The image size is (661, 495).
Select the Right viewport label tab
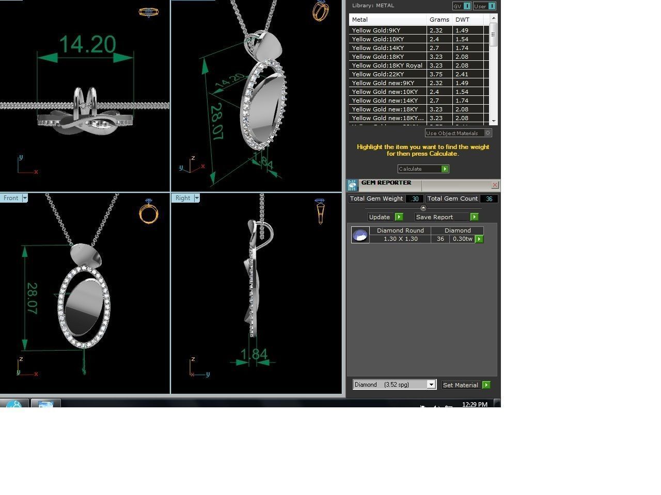tap(183, 198)
